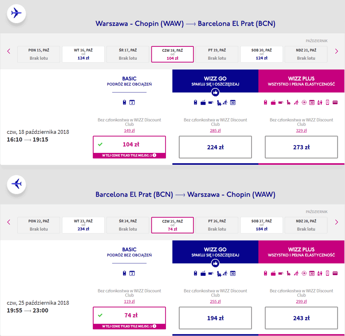Choose the SOB 20, PAŹ date tab

(261, 54)
